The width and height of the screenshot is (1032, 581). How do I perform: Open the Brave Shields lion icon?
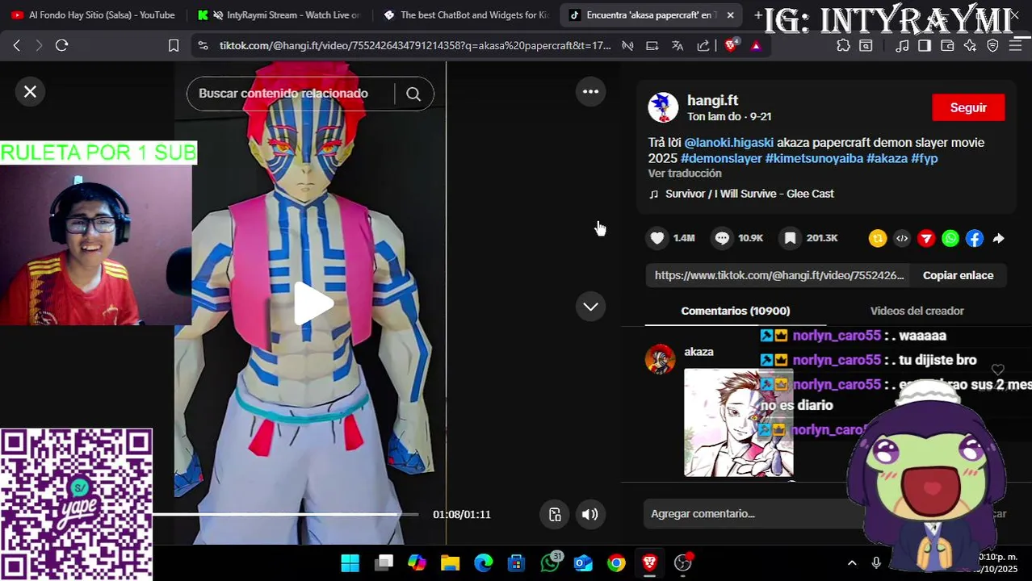pyautogui.click(x=731, y=46)
